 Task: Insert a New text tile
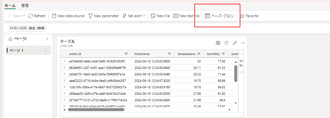tap(186, 16)
